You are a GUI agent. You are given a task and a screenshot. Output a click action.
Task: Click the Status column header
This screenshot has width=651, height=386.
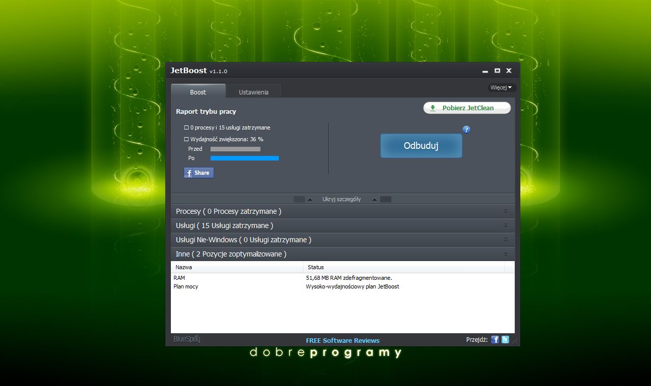[x=404, y=267]
